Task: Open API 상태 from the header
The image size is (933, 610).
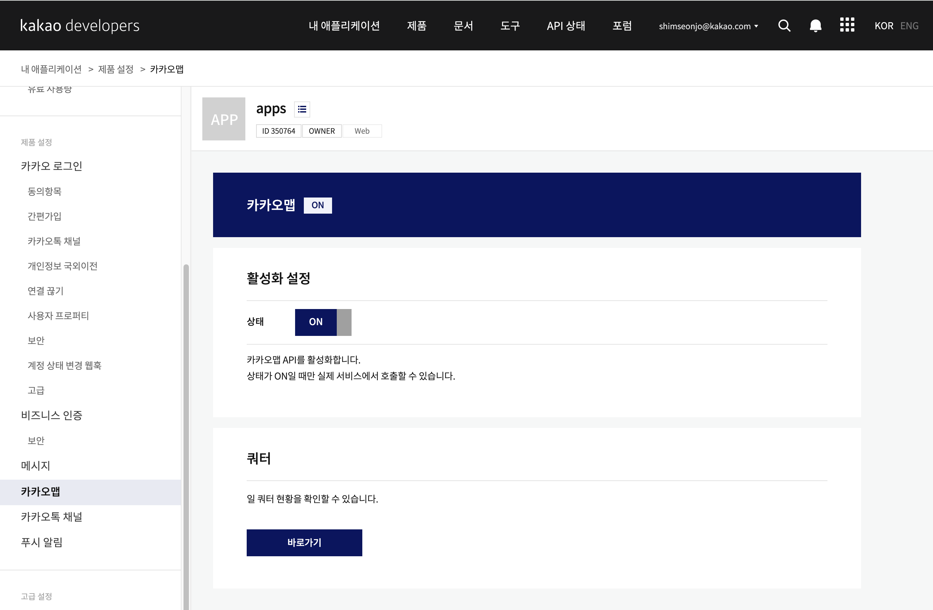Action: click(566, 26)
